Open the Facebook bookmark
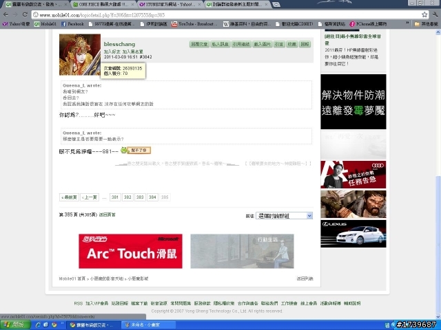This screenshot has width=441, height=330. pyautogui.click(x=72, y=24)
